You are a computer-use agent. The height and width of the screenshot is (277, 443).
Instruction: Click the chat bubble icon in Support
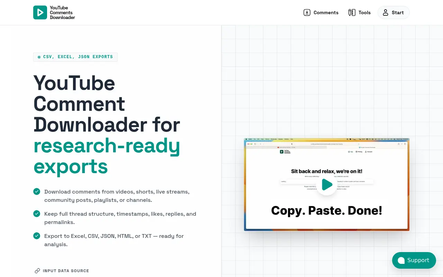pos(401,260)
